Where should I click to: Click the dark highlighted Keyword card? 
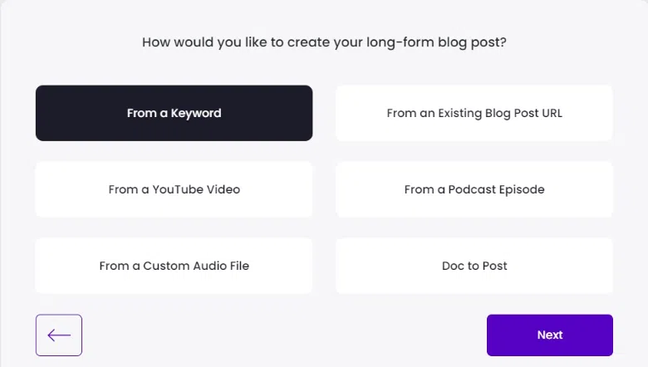tap(174, 113)
